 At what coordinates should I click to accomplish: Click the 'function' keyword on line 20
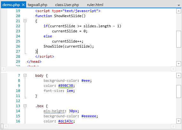tap(44, 16)
